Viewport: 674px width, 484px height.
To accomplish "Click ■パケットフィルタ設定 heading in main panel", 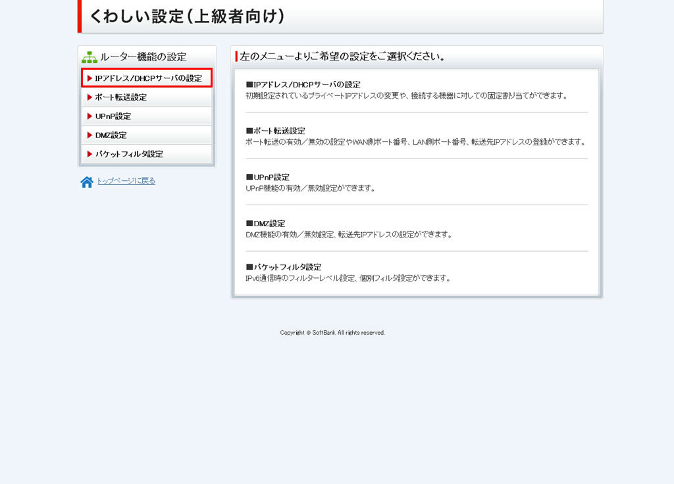I will click(x=283, y=267).
